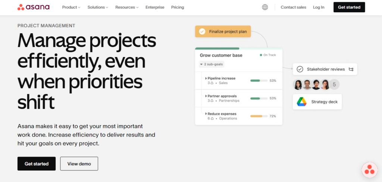Screen dimensions: 382x182
Task: Open the Resources dropdown menu
Action: (x=127, y=7)
